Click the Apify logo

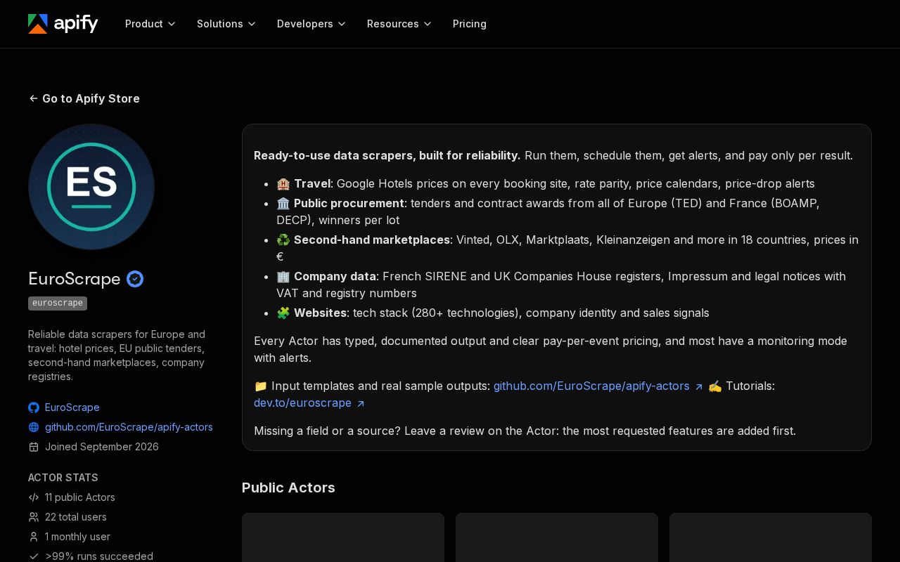pos(63,24)
